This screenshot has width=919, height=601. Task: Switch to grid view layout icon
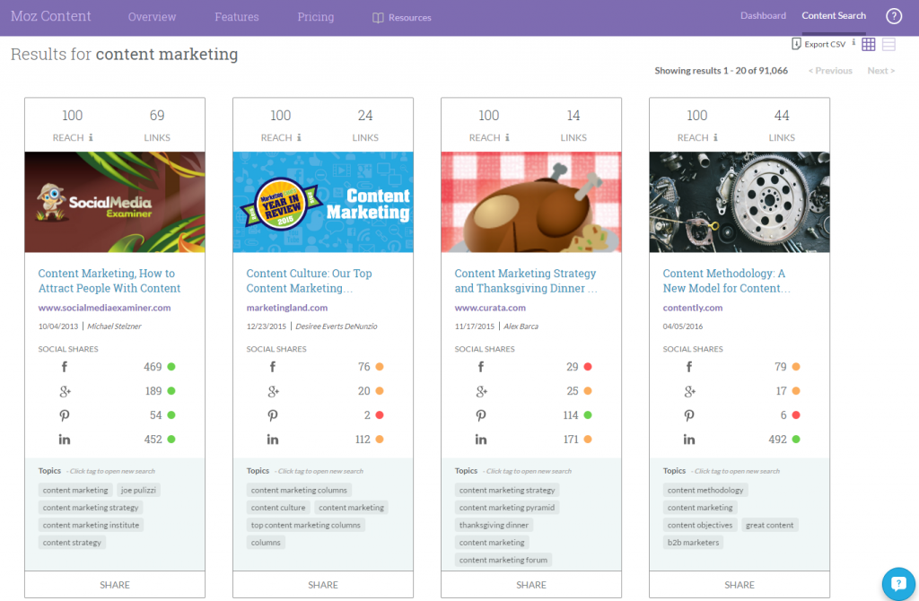tap(869, 45)
